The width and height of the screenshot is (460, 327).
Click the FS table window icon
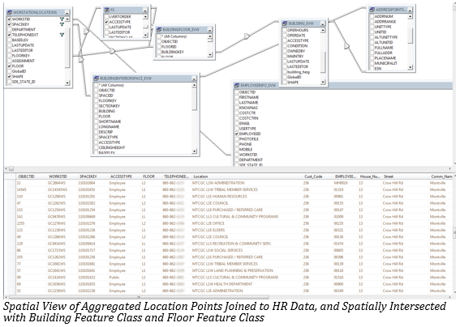[x=107, y=10]
